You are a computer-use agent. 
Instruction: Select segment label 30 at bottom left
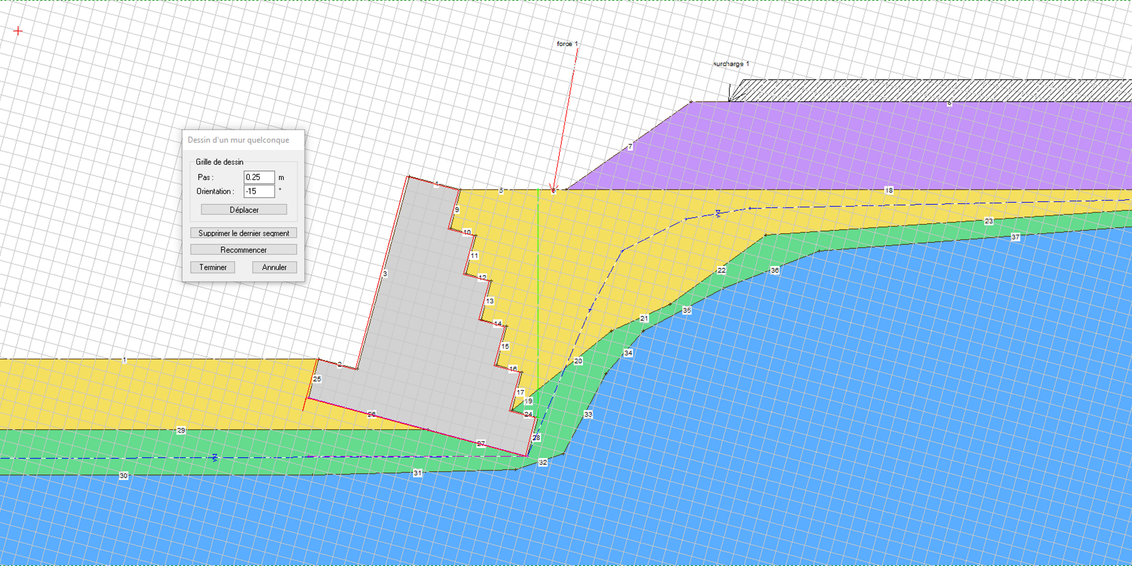point(123,475)
